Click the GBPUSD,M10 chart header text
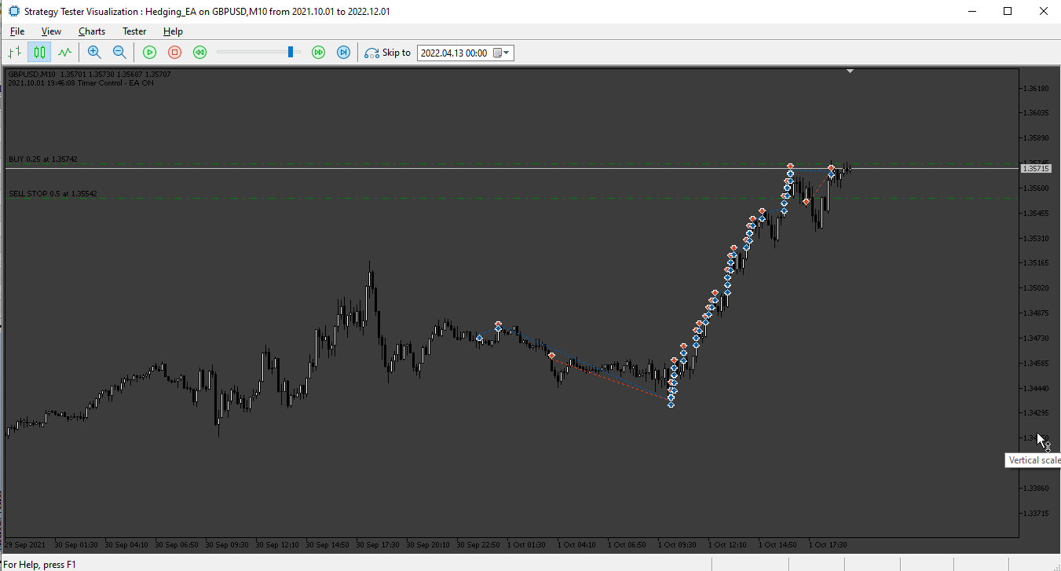 pos(89,75)
